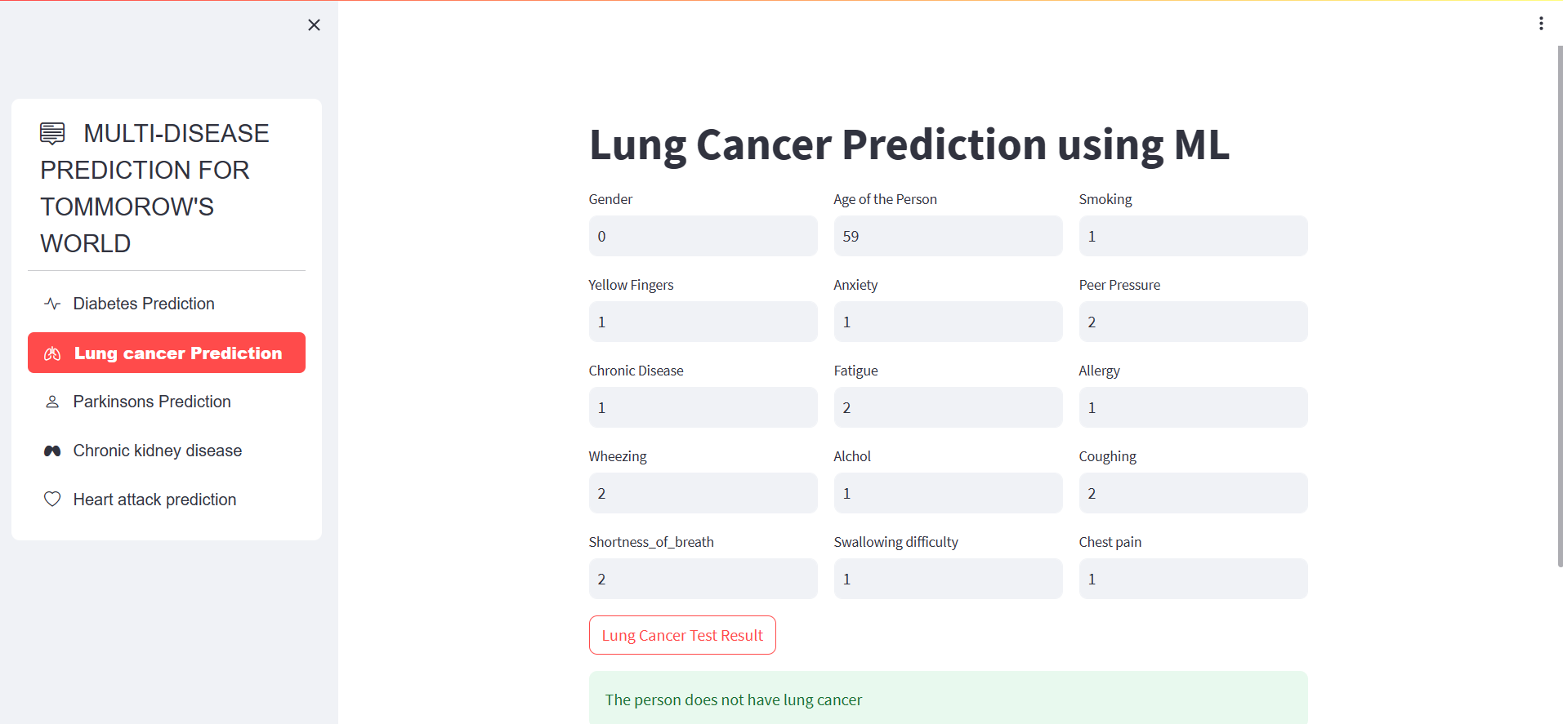The image size is (1563, 724).
Task: Click the Smoking input field
Action: coord(1192,236)
